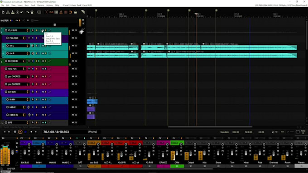Arm FLLNGS track for recording
Viewport: 308px width, 173px height.
(7, 38)
